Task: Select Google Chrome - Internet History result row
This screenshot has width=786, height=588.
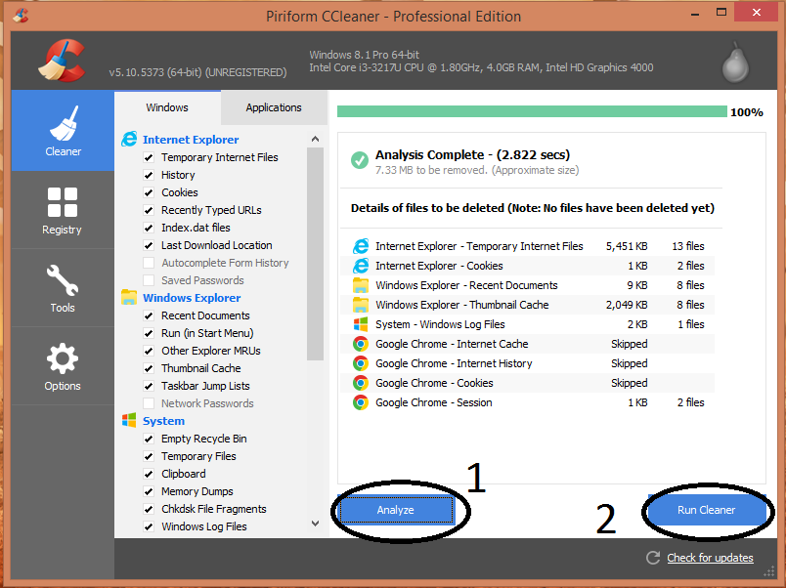Action: (x=527, y=363)
